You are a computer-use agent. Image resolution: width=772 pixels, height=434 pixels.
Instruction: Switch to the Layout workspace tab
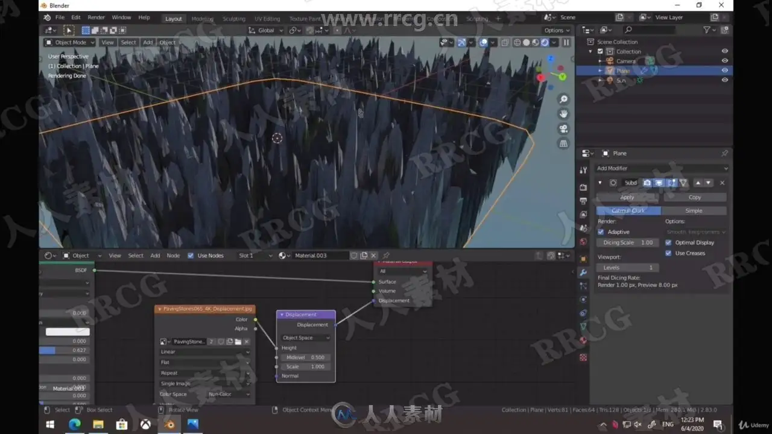pyautogui.click(x=174, y=18)
